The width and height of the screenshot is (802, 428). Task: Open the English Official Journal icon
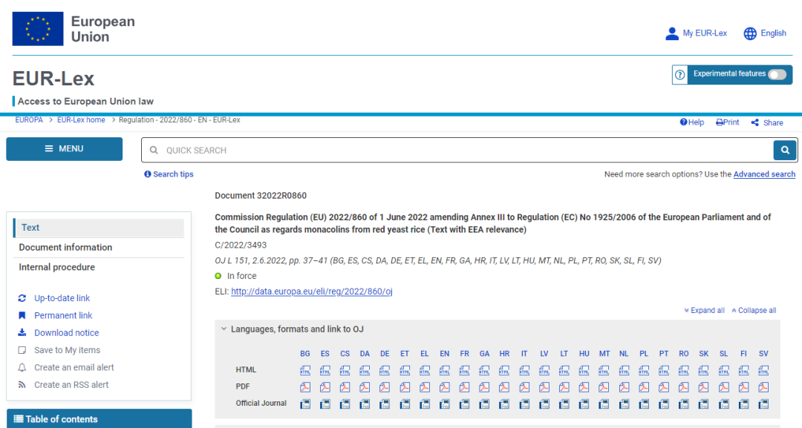tap(445, 404)
